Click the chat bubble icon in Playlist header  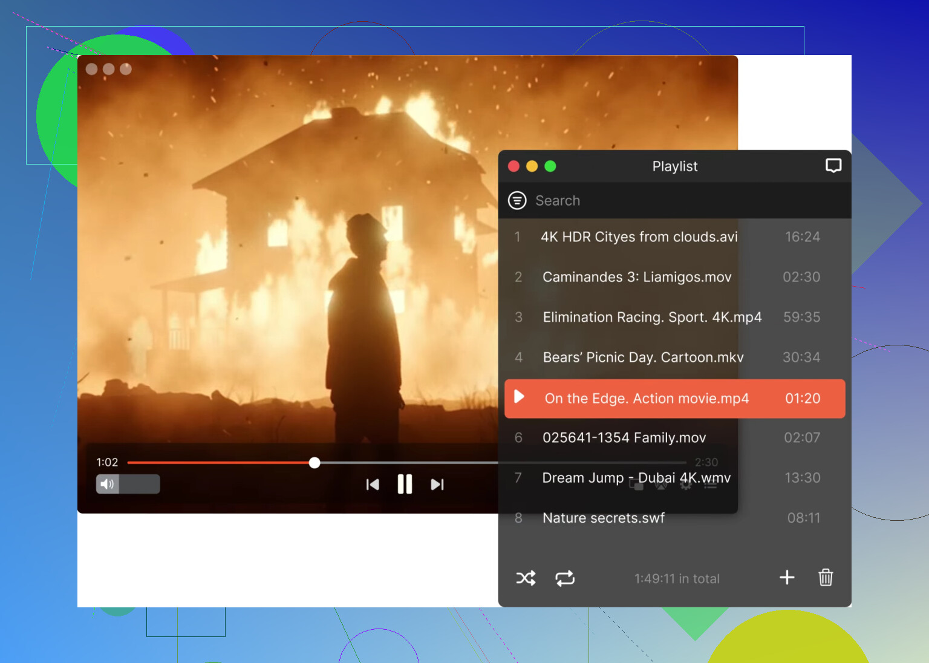(833, 166)
